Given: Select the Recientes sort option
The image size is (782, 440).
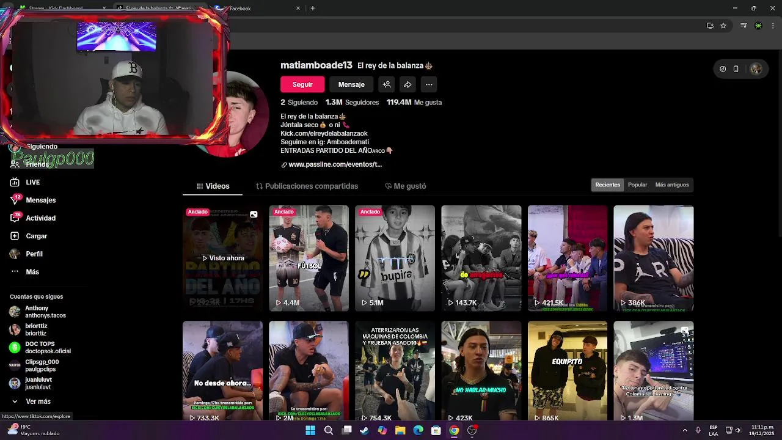Looking at the screenshot, I should pyautogui.click(x=607, y=185).
